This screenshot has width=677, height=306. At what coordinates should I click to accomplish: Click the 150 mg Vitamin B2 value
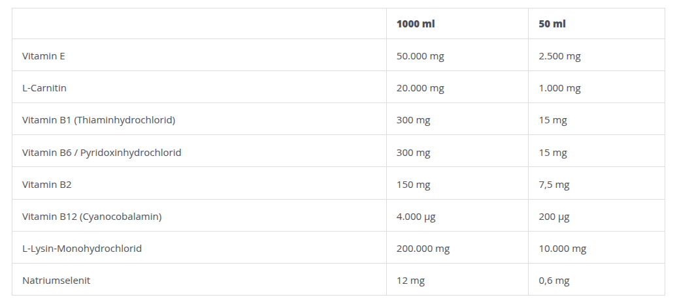(414, 185)
